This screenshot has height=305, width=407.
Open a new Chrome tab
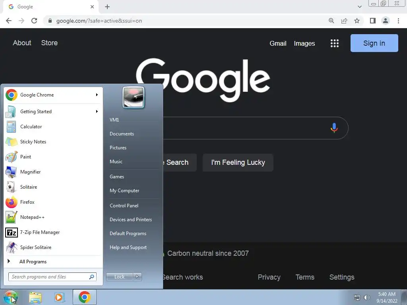point(107,7)
